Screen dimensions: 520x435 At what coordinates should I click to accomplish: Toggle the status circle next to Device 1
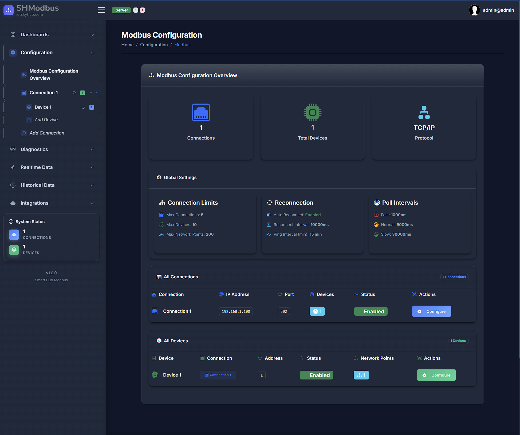point(83,107)
